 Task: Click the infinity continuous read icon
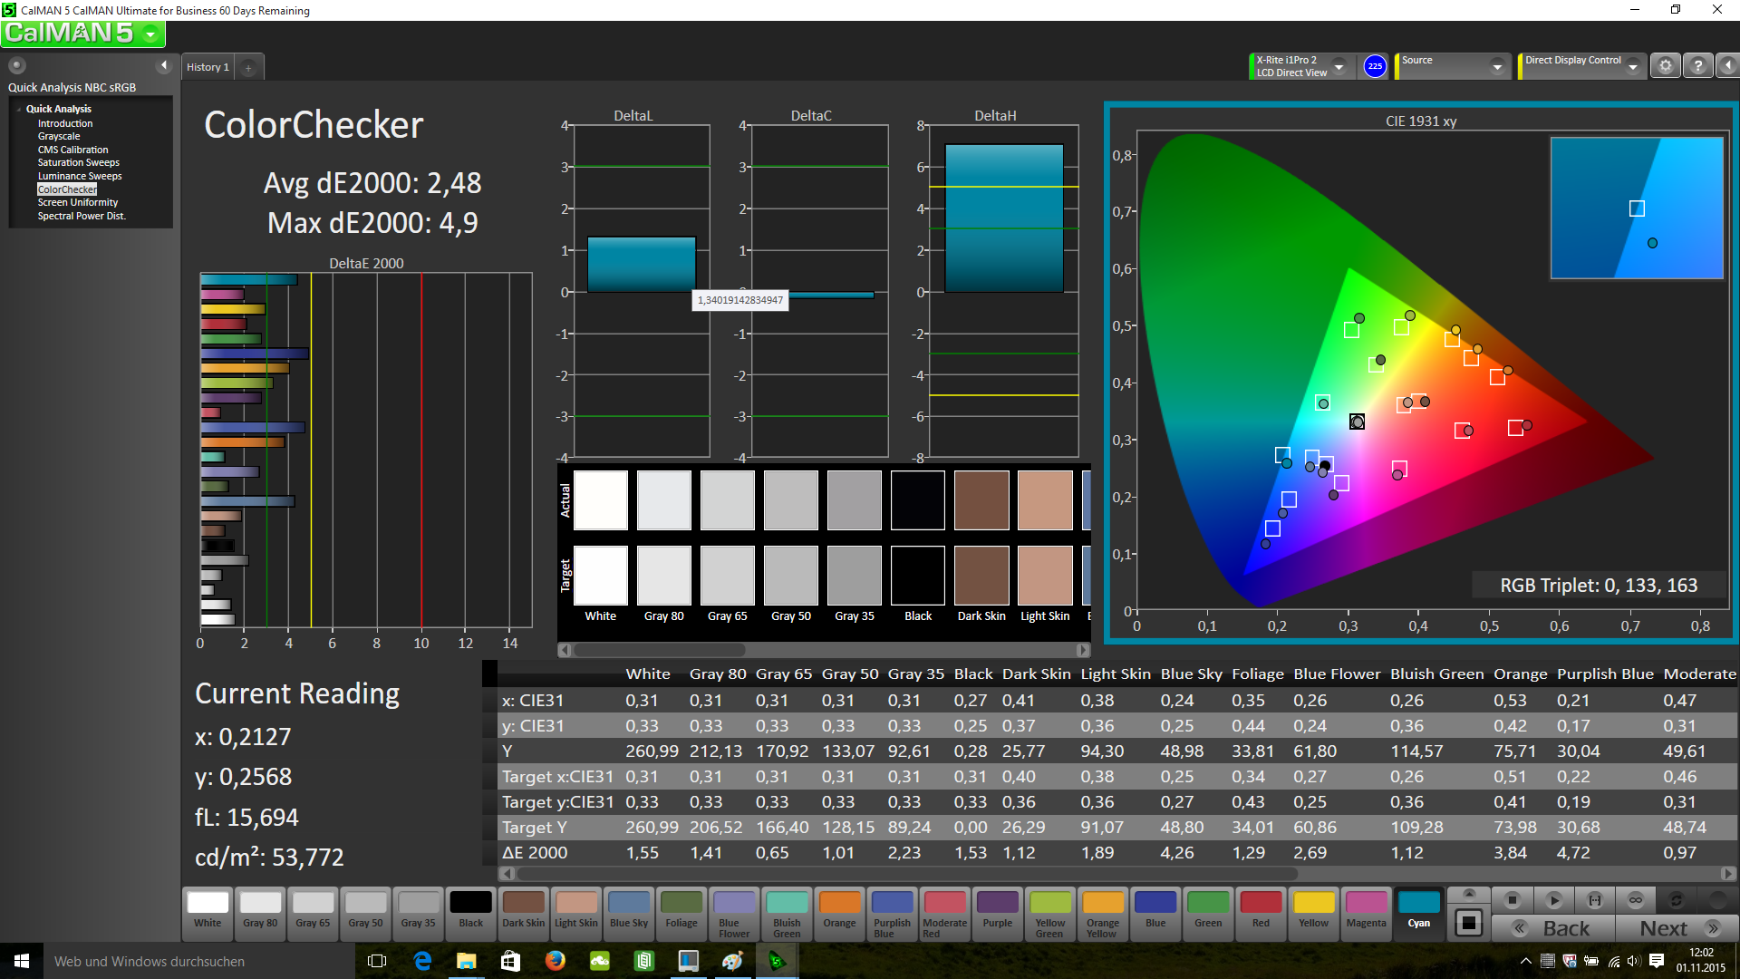click(x=1636, y=900)
